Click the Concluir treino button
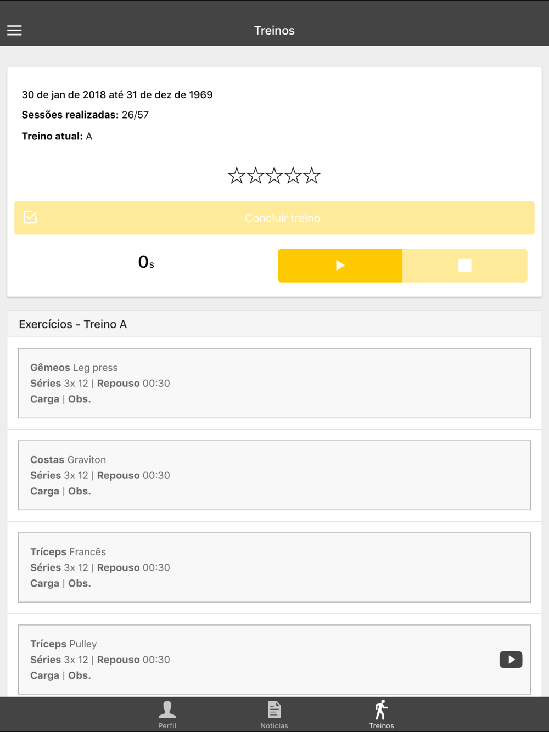 pyautogui.click(x=274, y=218)
